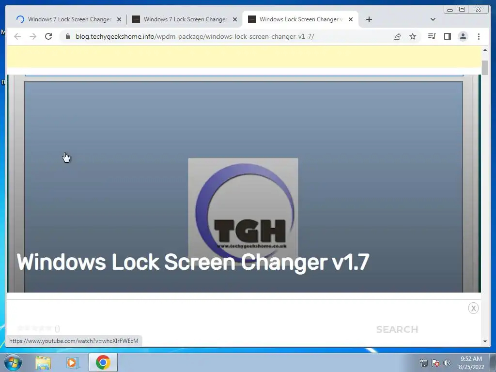Open the Chrome profile avatar
The width and height of the screenshot is (496, 372).
463,36
